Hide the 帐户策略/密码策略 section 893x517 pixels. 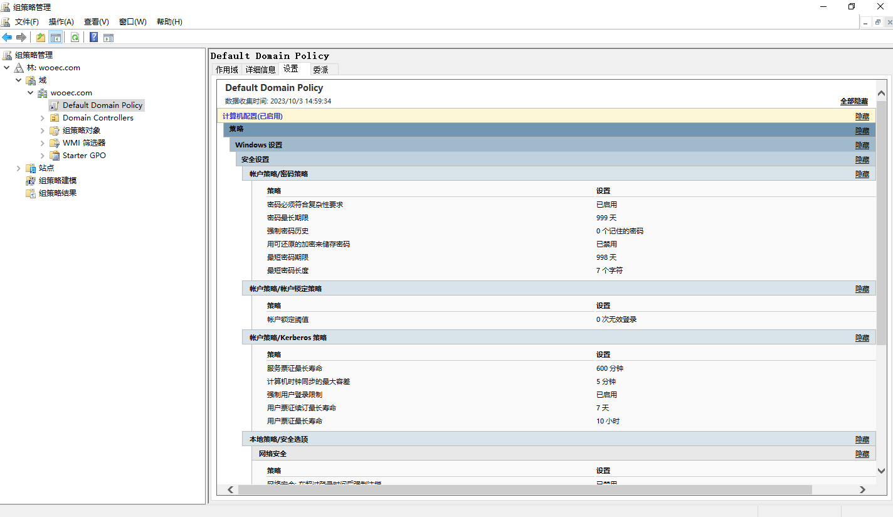click(862, 174)
